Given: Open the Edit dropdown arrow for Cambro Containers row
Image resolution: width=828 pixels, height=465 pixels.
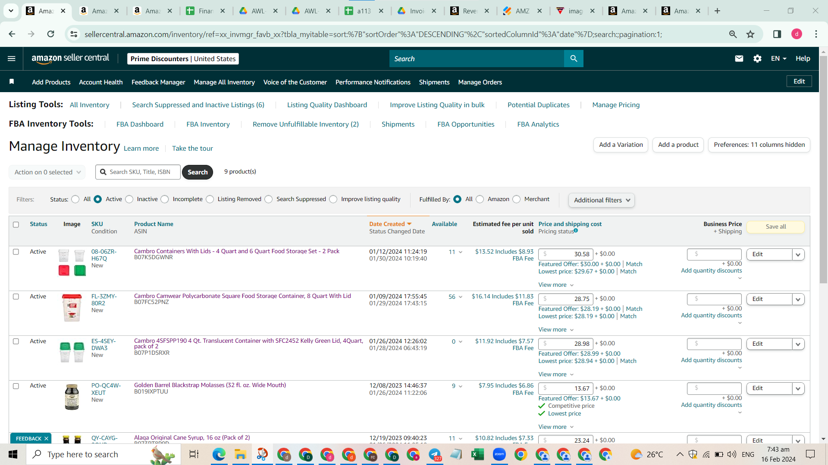Looking at the screenshot, I should click(798, 254).
